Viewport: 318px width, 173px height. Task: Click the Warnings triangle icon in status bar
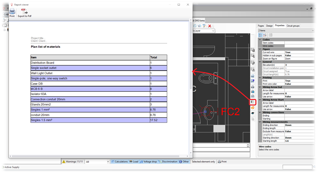tap(64, 162)
